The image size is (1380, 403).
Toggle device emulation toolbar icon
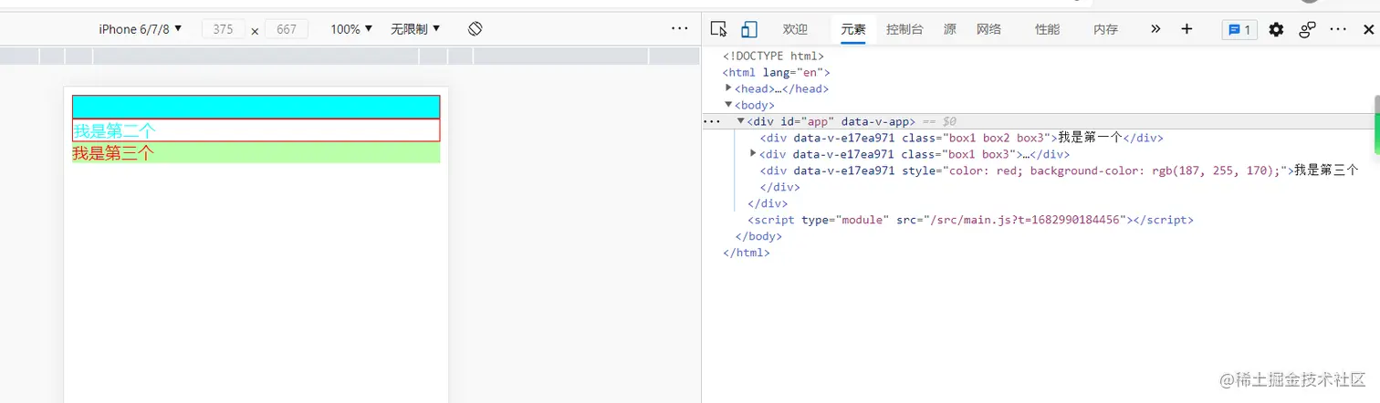click(748, 29)
